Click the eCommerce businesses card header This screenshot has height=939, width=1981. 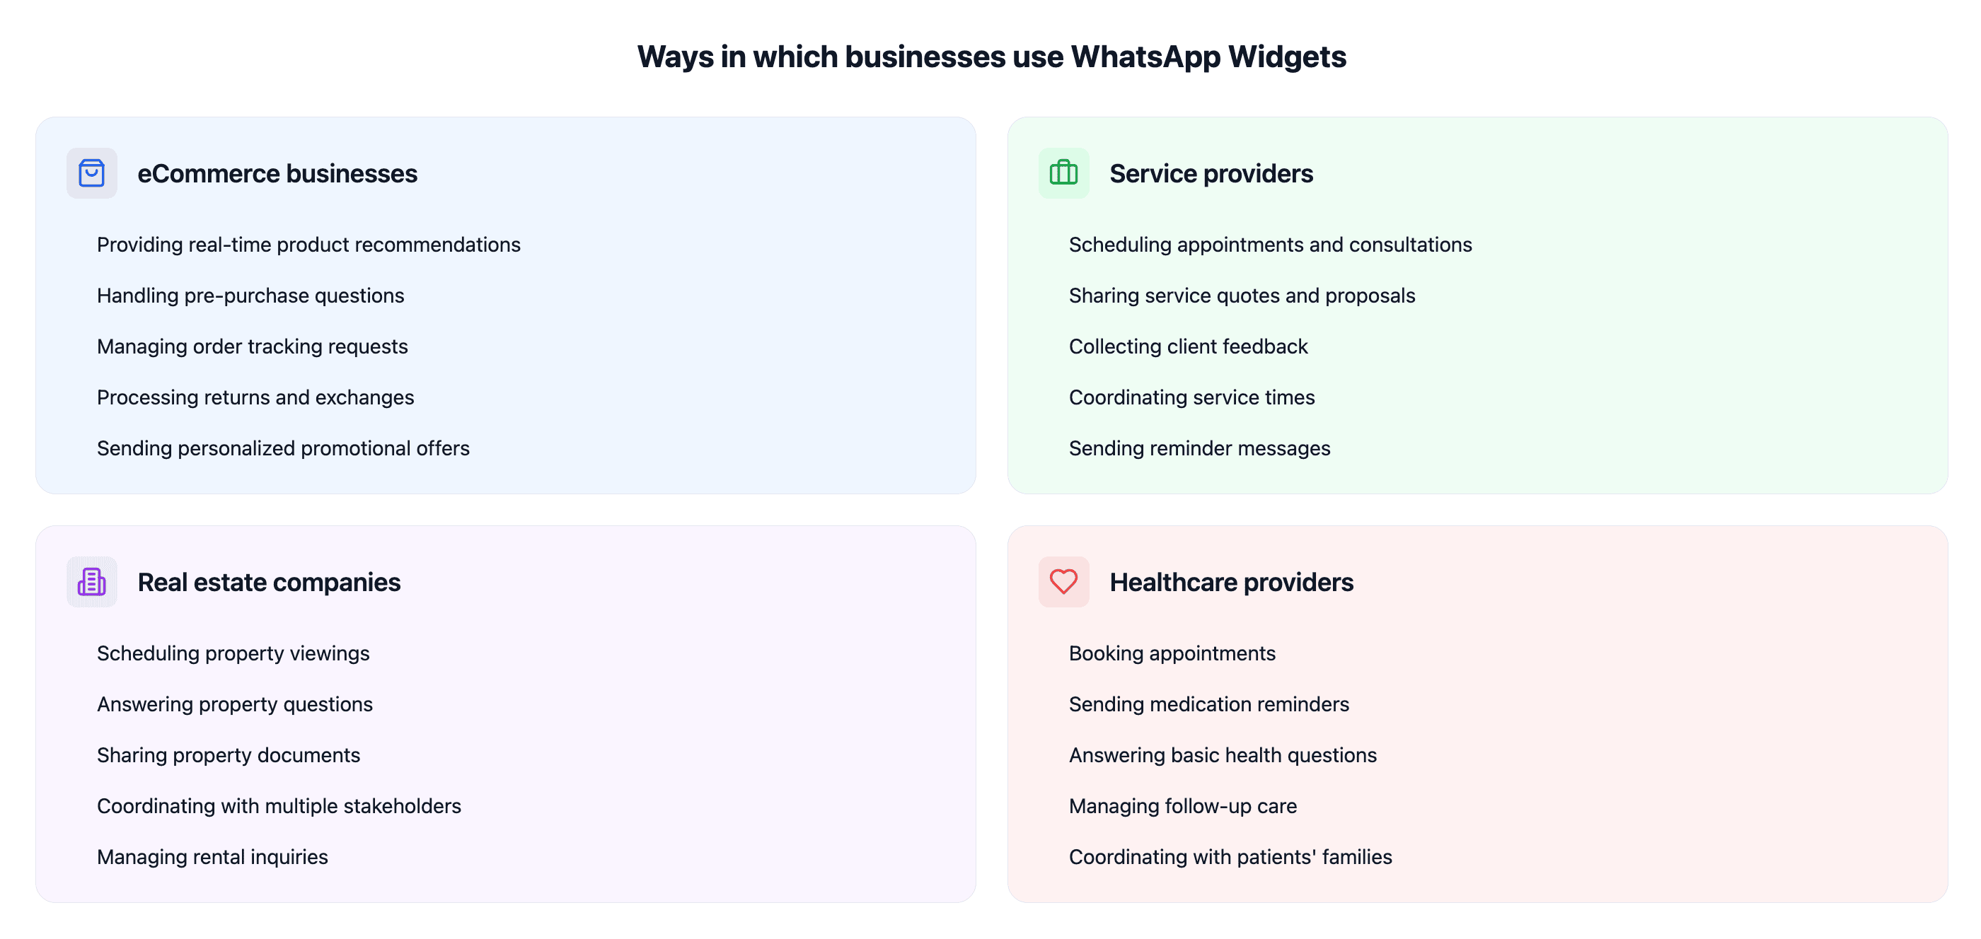[277, 173]
